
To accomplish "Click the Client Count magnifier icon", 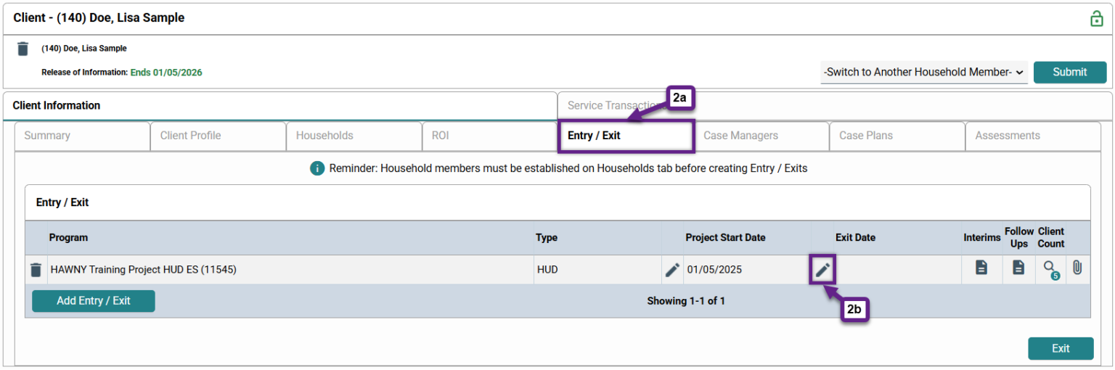I will pos(1050,269).
